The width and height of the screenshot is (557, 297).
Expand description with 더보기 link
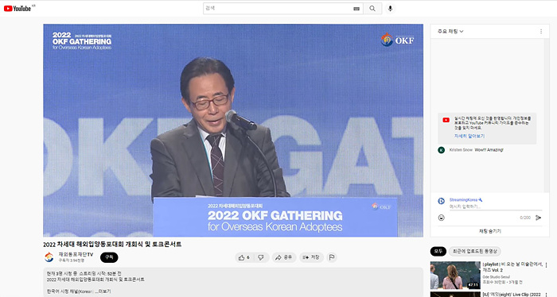pos(104,291)
